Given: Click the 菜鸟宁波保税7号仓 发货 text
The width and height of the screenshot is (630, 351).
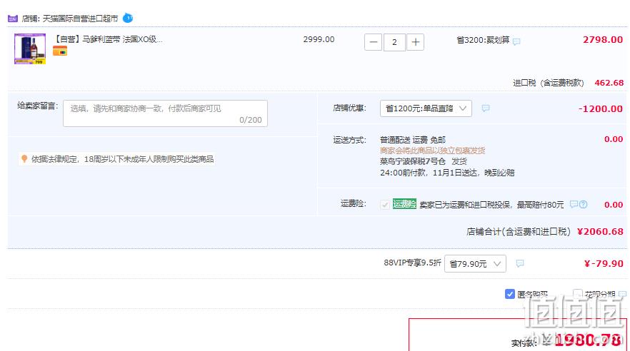Looking at the screenshot, I should [x=424, y=161].
